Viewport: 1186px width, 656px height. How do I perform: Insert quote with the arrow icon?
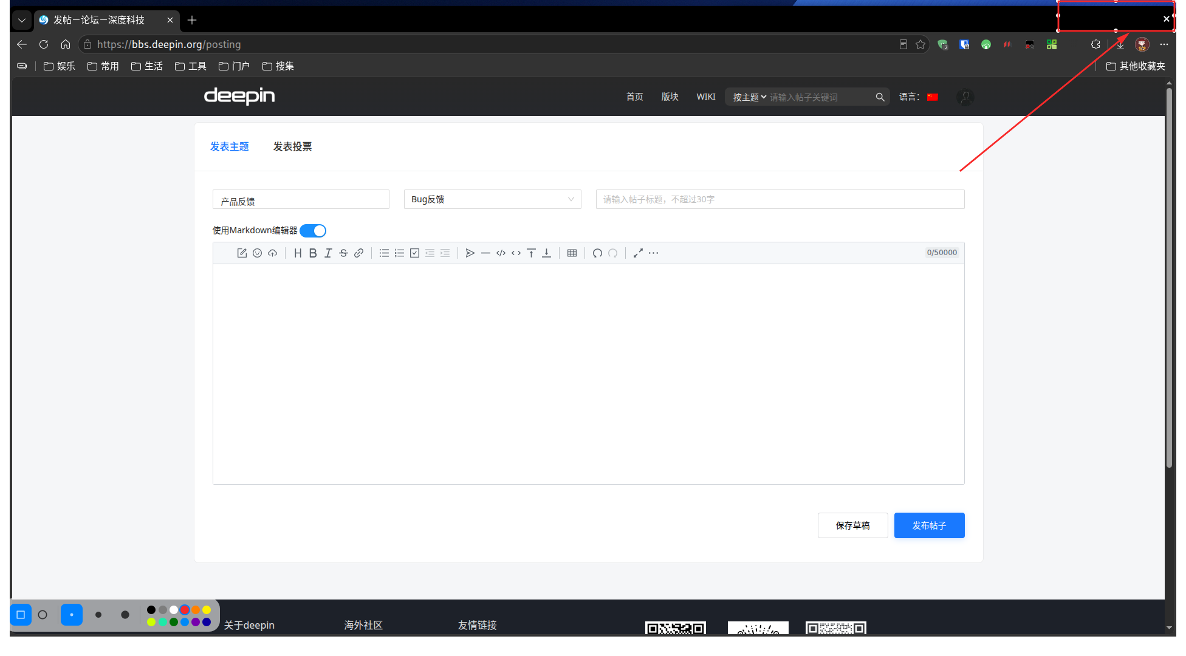tap(470, 253)
